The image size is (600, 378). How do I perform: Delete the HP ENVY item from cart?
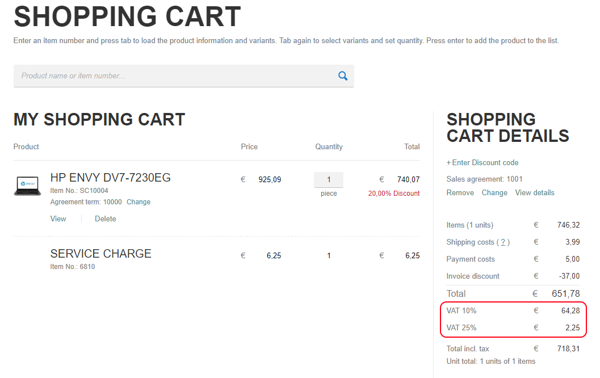105,219
